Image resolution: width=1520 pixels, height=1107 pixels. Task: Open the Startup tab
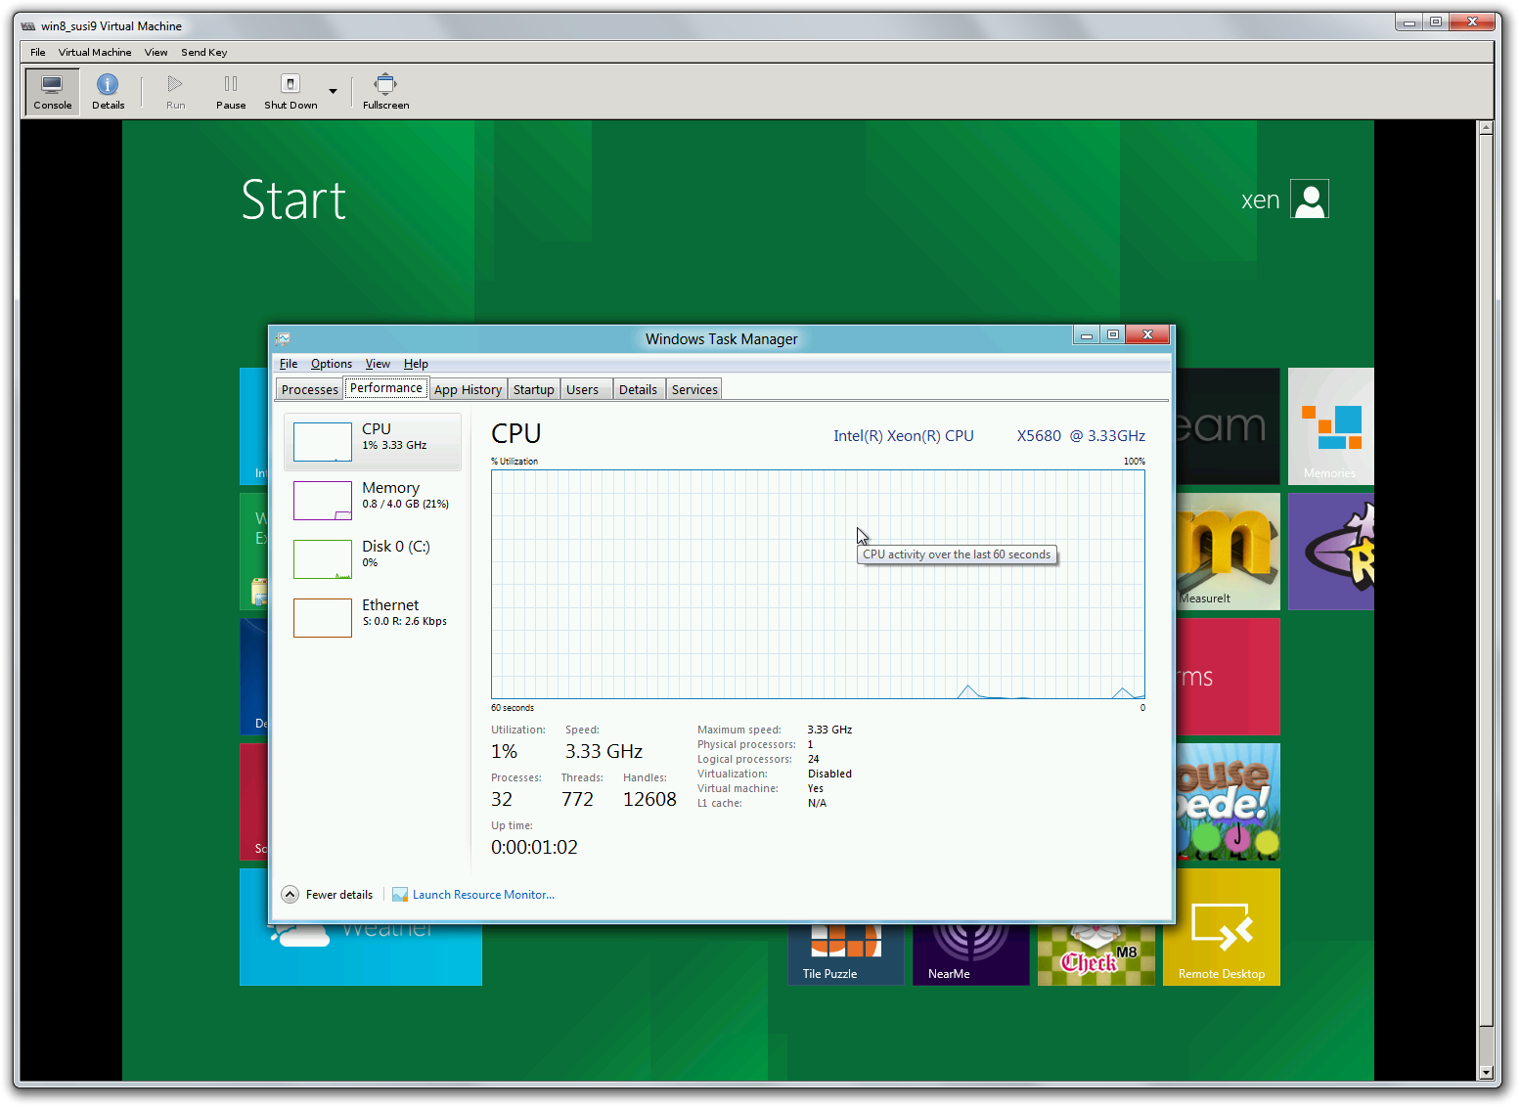pos(534,389)
